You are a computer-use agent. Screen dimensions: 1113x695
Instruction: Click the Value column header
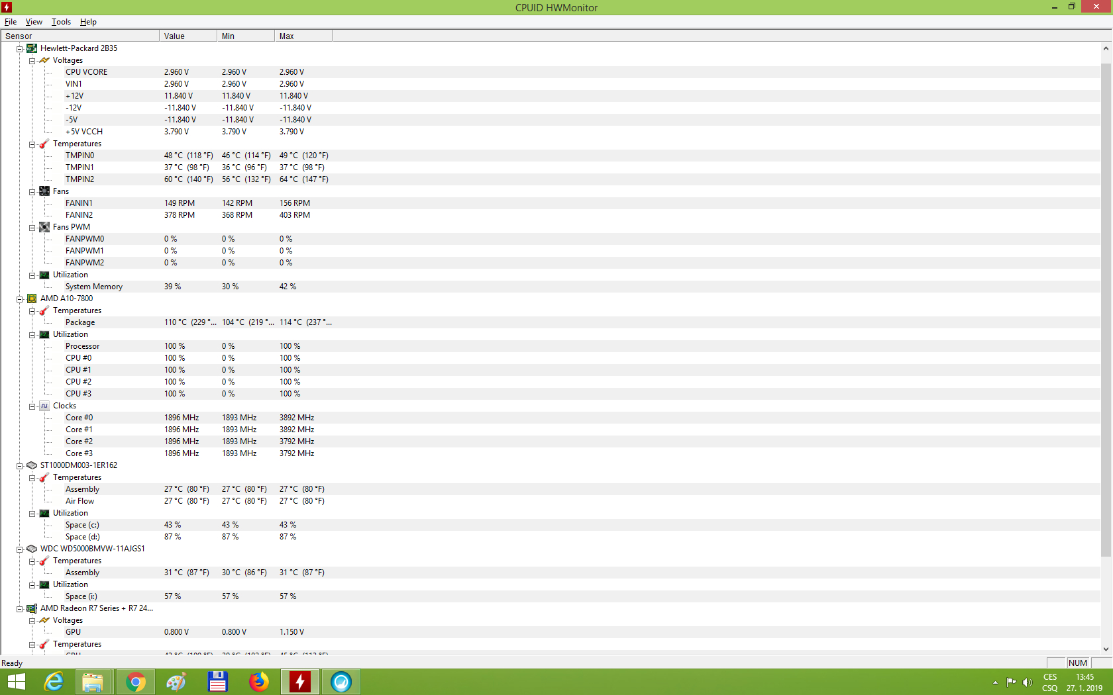click(x=187, y=36)
